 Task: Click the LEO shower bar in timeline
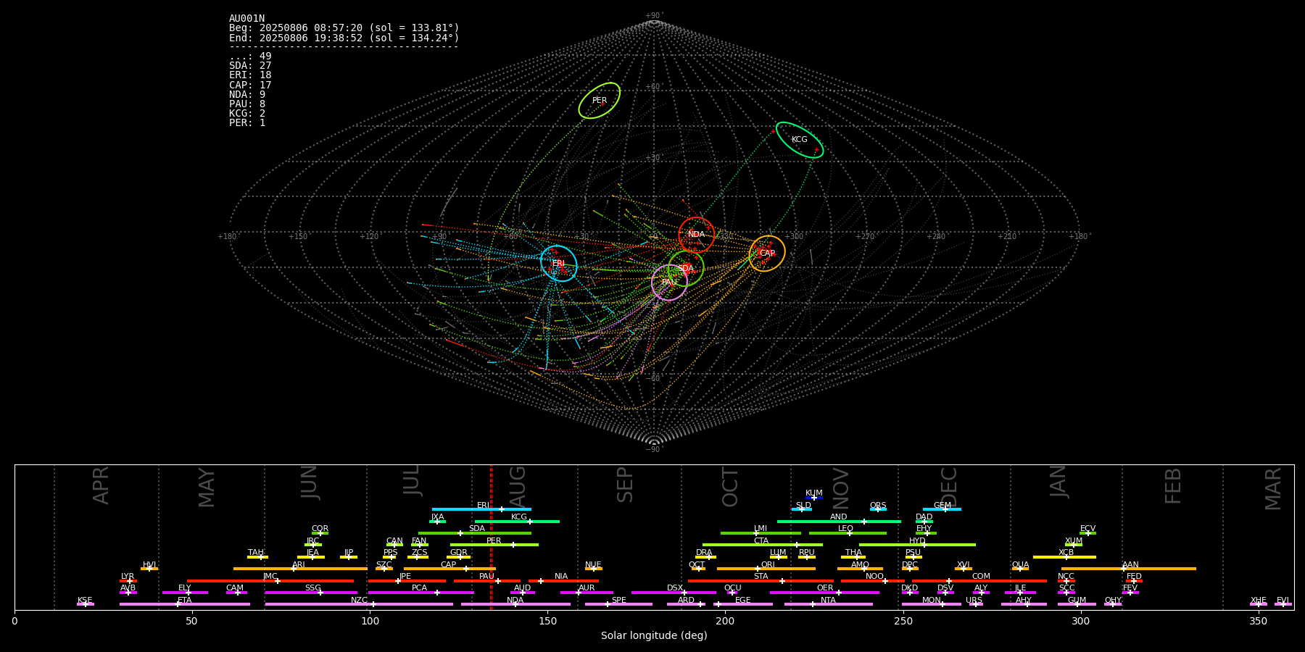pyautogui.click(x=848, y=533)
